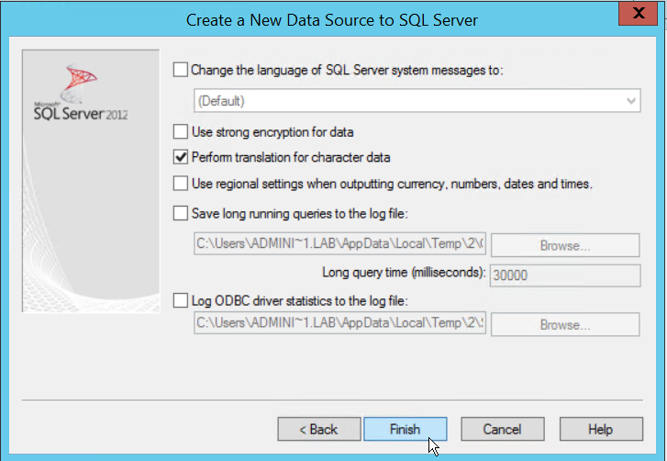Enable Use regional settings checkbox

181,184
